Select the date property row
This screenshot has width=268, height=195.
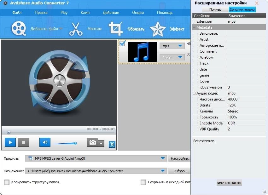point(229,69)
